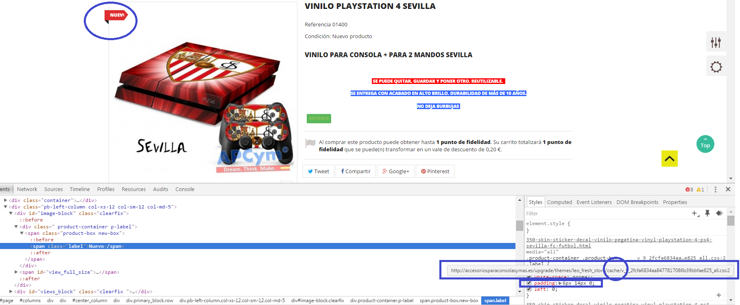Close the DevTools panel
This screenshot has height=305, width=740.
(728, 189)
